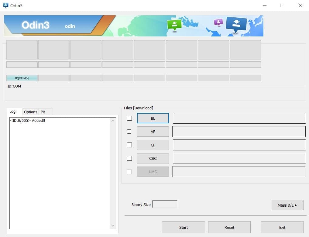Open the CP file browser button

[153, 145]
